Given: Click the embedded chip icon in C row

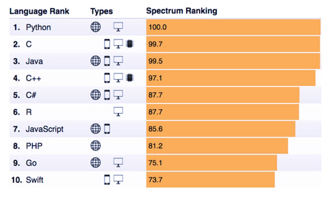Looking at the screenshot, I should tap(128, 44).
